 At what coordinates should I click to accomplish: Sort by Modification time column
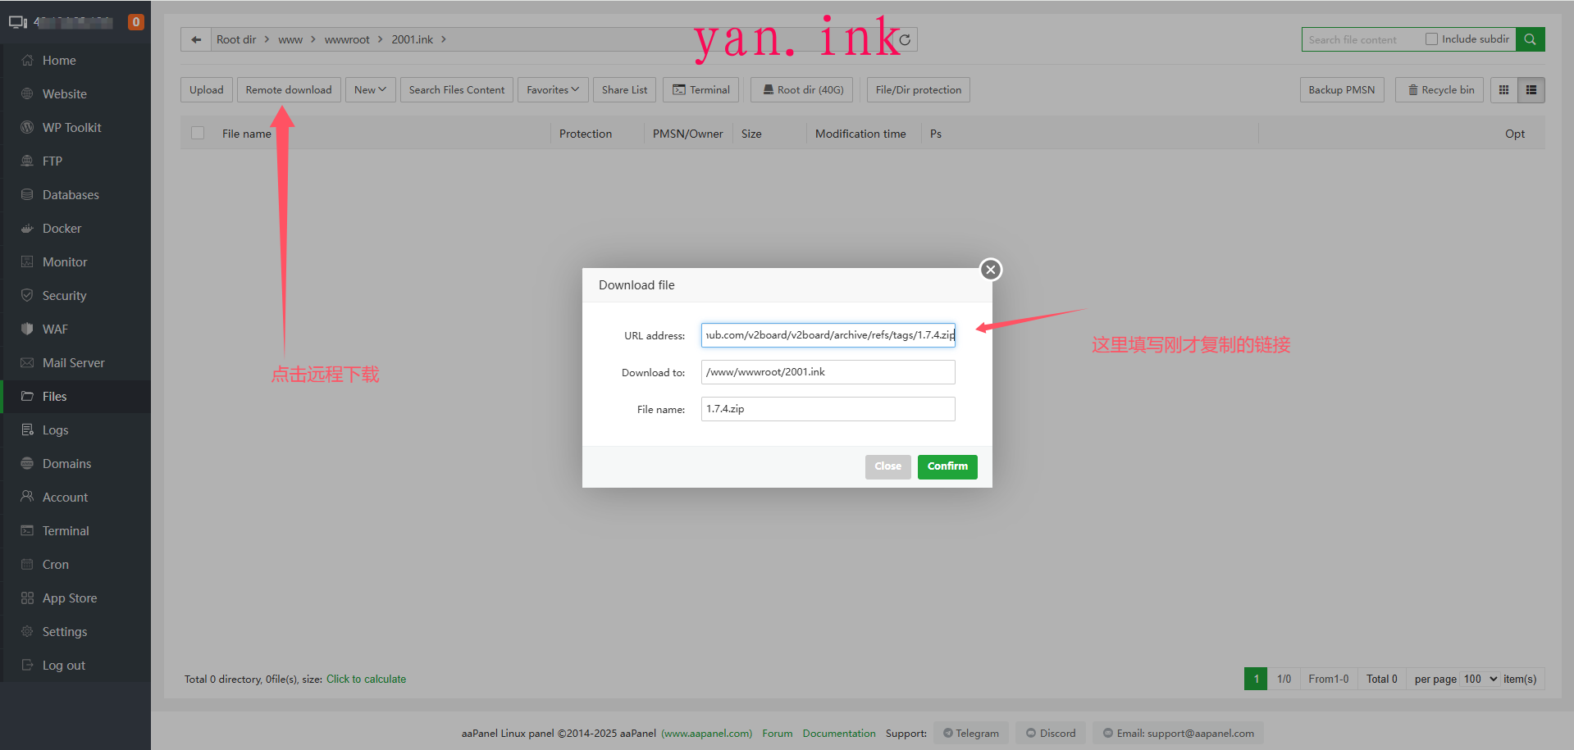[x=860, y=134]
